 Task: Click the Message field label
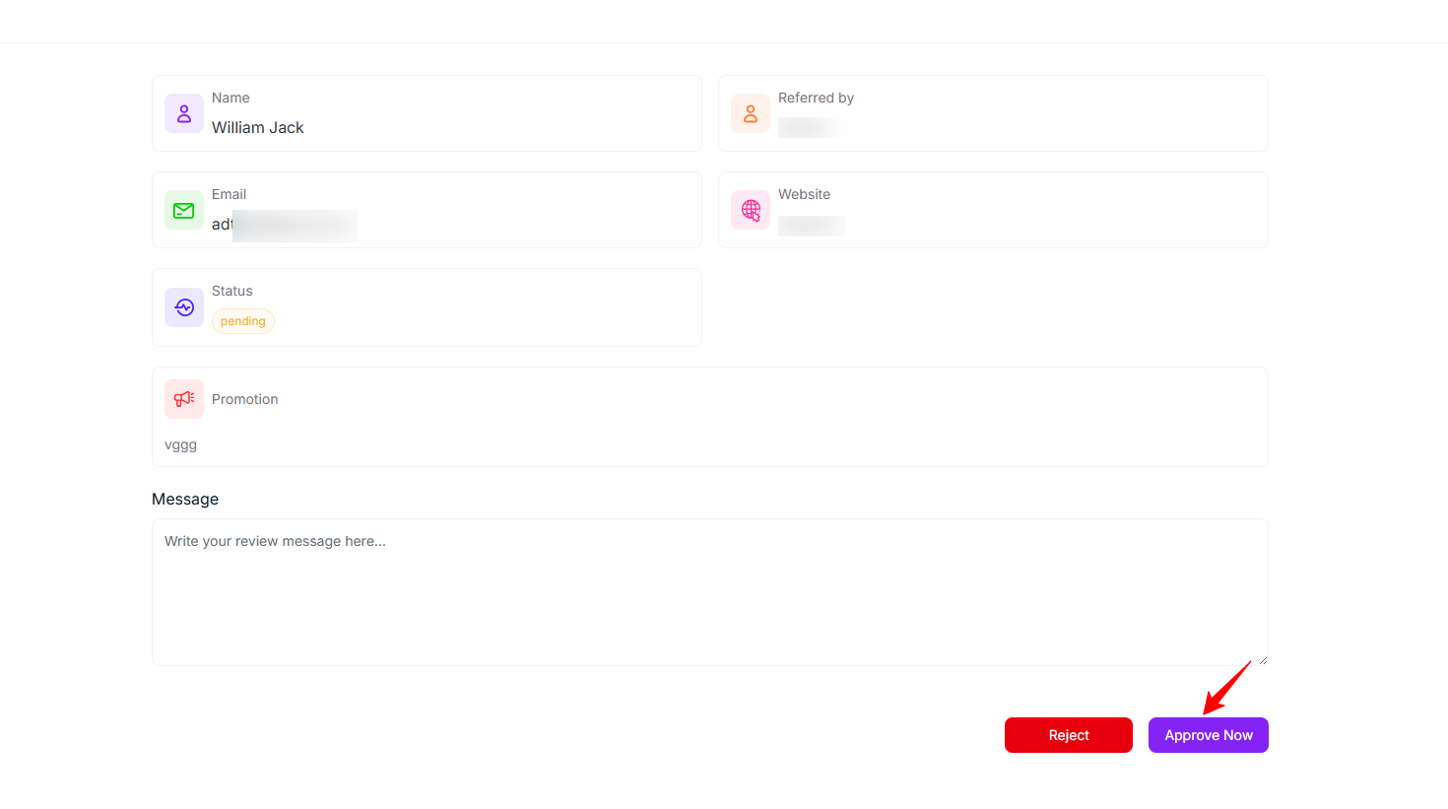click(x=185, y=500)
